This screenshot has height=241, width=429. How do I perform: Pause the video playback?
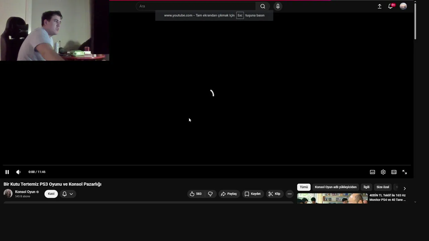pos(7,172)
